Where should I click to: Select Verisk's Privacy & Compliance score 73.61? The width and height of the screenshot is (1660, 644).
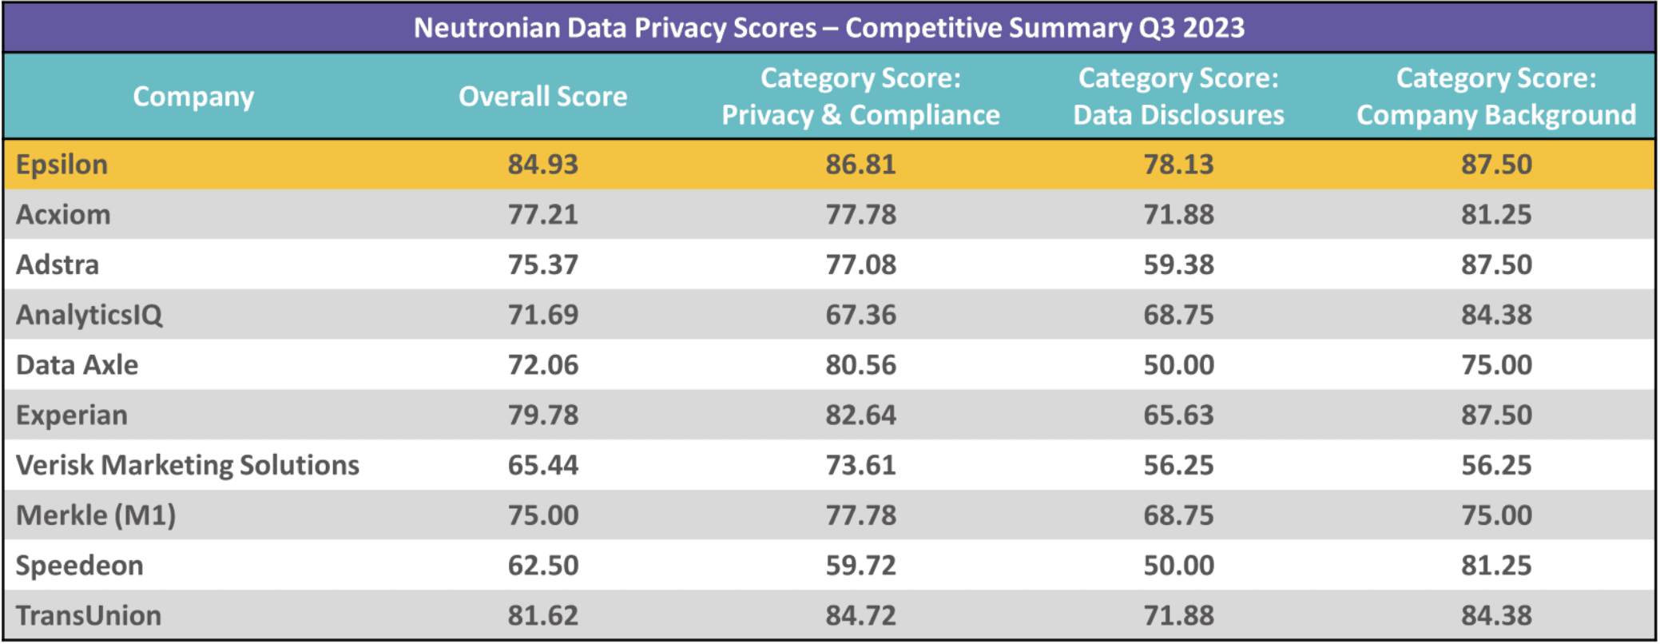(x=860, y=465)
